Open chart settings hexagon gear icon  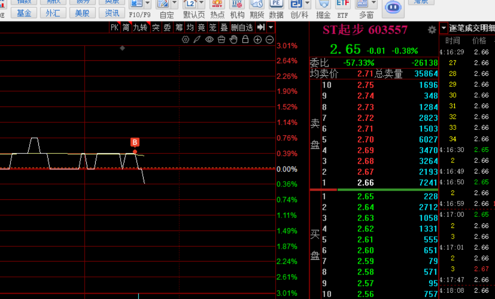tap(186, 39)
